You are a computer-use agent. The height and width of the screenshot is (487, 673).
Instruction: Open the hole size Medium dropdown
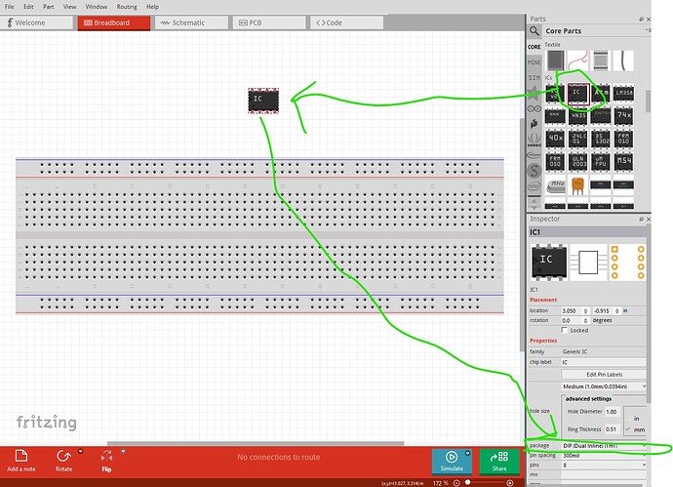pos(605,386)
